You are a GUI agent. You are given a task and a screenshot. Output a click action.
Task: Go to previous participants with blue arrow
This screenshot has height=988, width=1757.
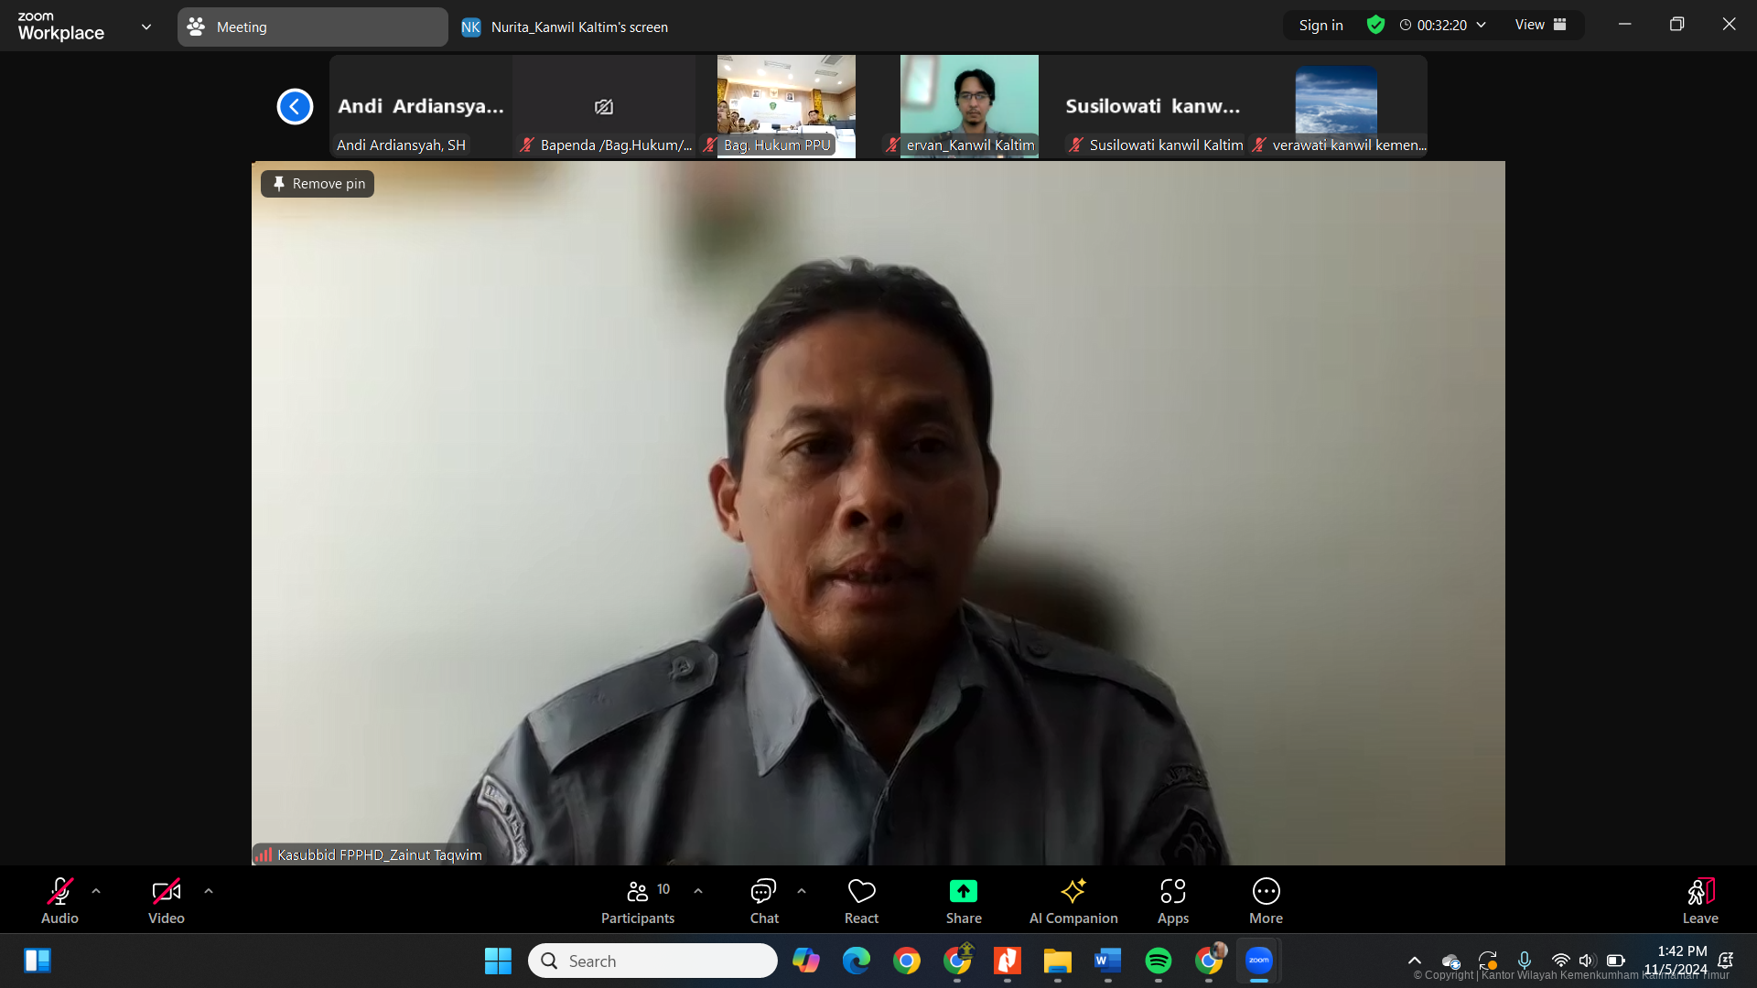[295, 107]
